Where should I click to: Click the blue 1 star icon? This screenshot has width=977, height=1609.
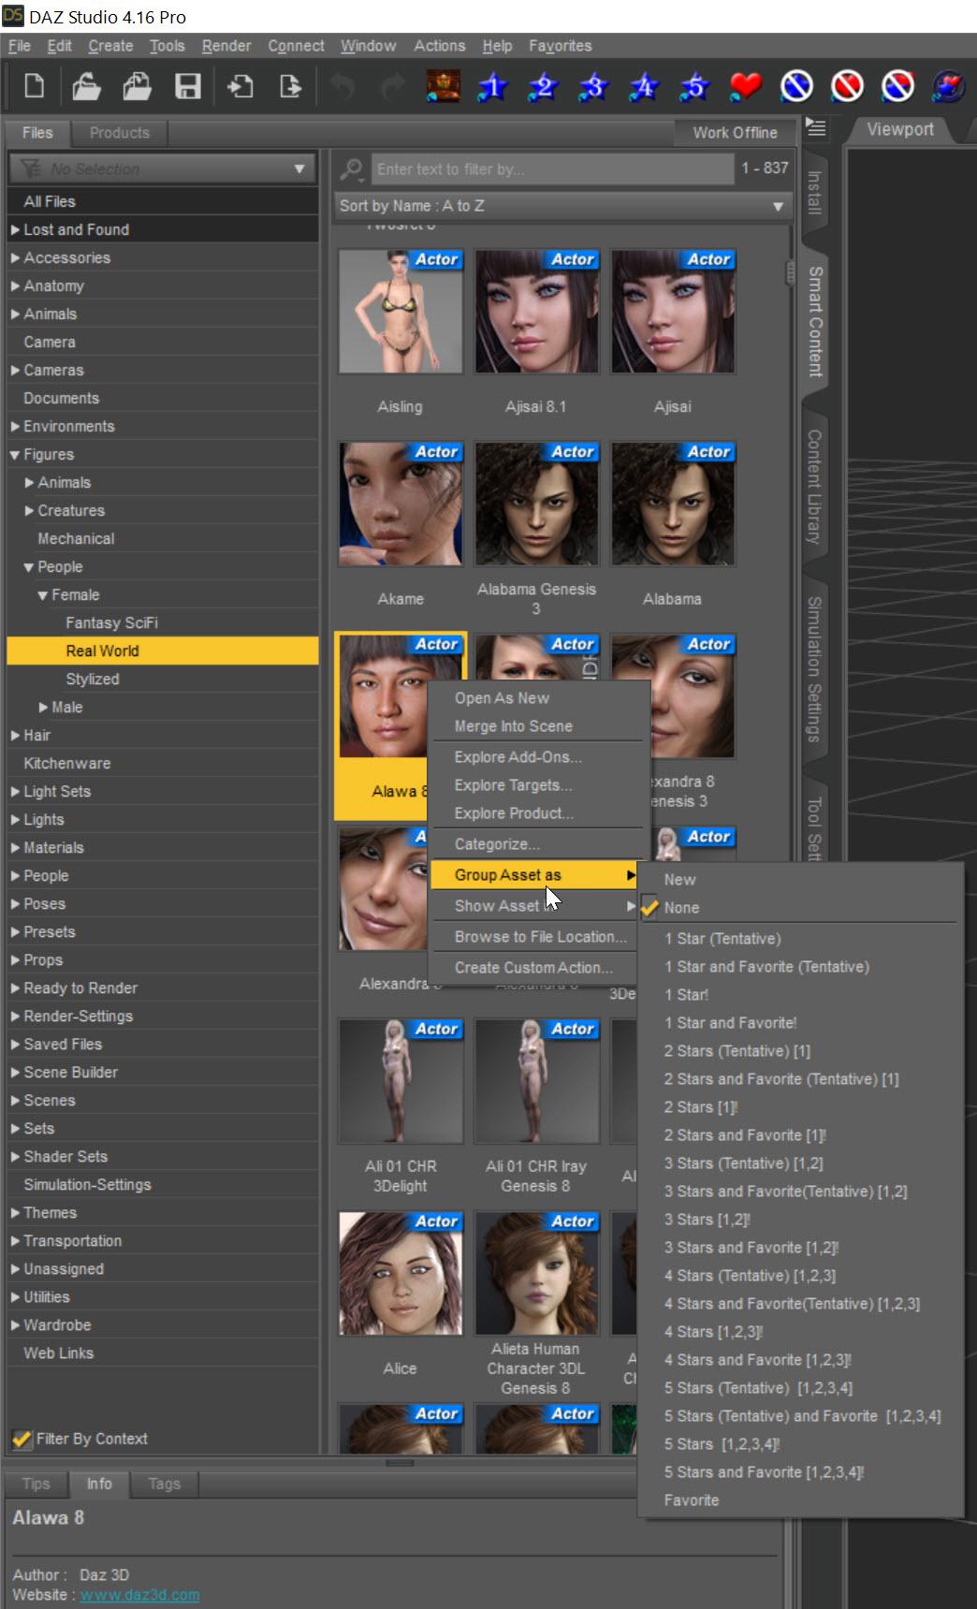[x=493, y=87]
